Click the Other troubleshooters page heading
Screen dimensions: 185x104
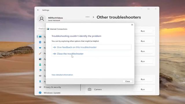coord(119,17)
